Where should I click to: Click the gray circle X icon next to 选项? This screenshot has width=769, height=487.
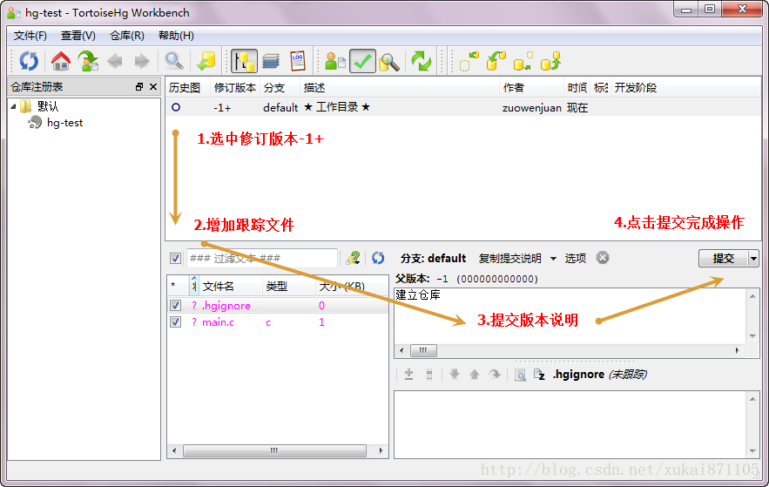[603, 258]
